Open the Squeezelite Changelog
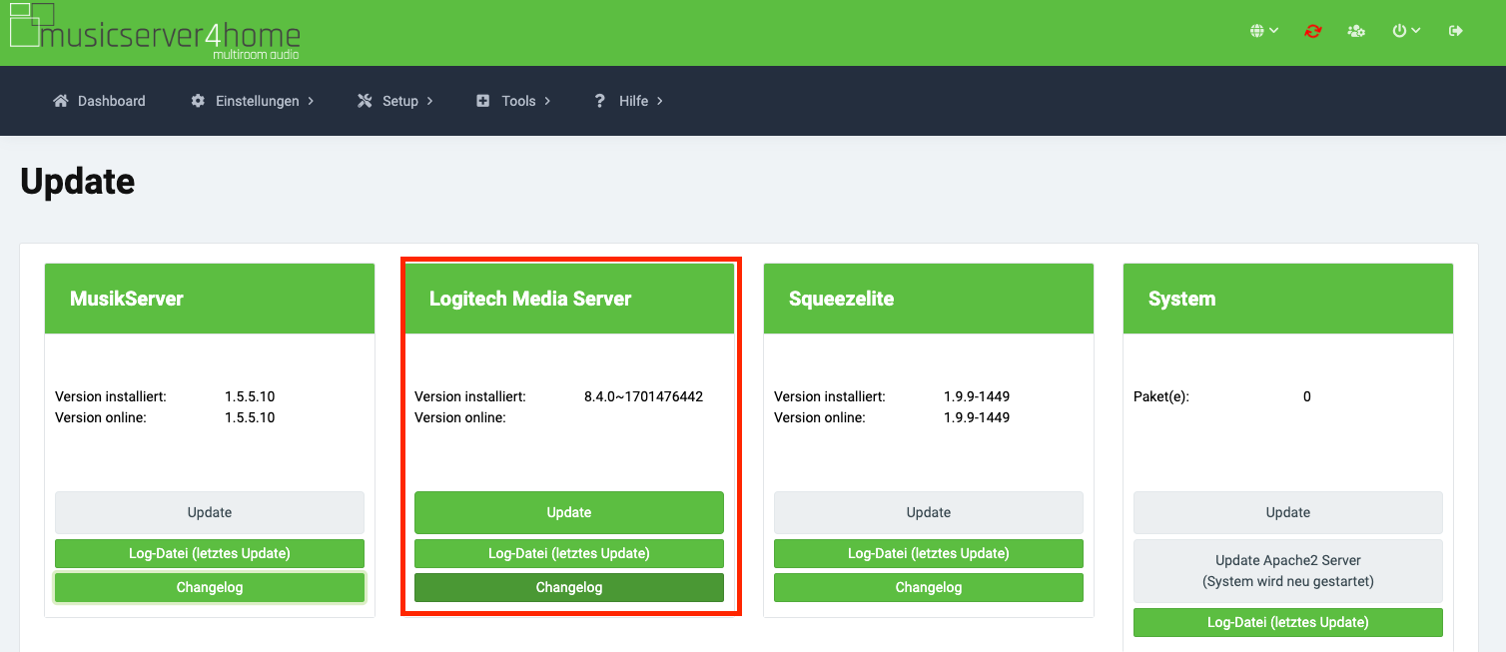1506x652 pixels. 929,587
